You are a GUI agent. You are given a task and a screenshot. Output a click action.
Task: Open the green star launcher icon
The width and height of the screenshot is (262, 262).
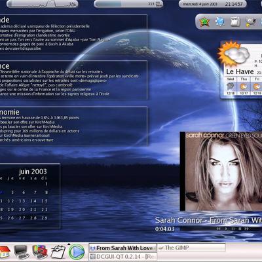pyautogui.click(x=204, y=22)
